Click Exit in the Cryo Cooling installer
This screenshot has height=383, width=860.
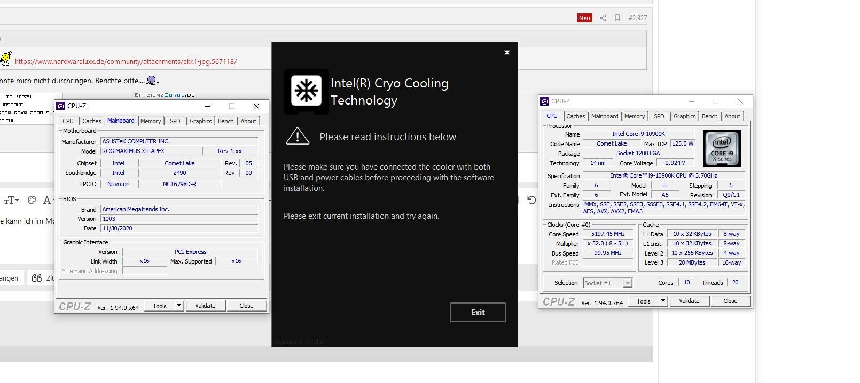point(478,313)
